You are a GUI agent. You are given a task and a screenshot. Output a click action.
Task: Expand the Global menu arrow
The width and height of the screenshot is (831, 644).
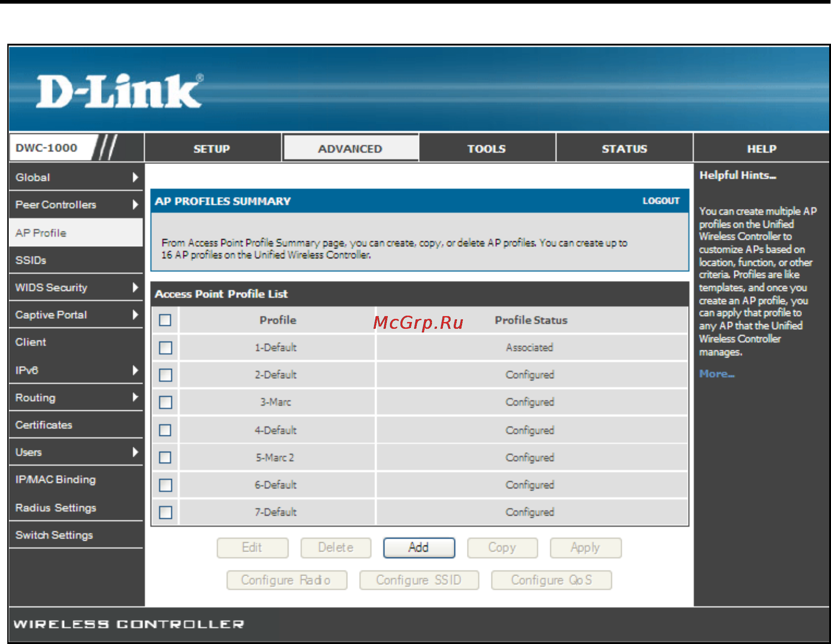coord(135,177)
